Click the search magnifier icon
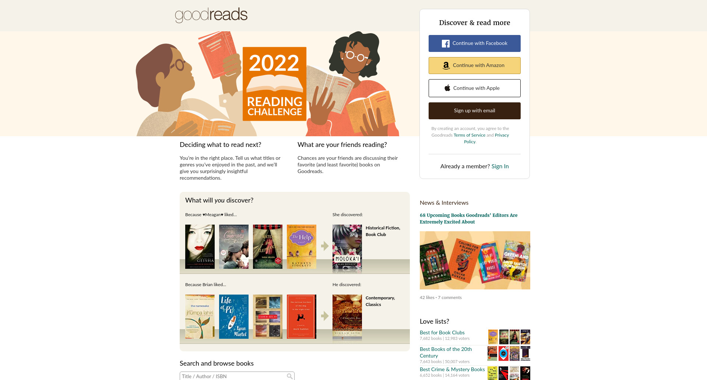 (290, 376)
